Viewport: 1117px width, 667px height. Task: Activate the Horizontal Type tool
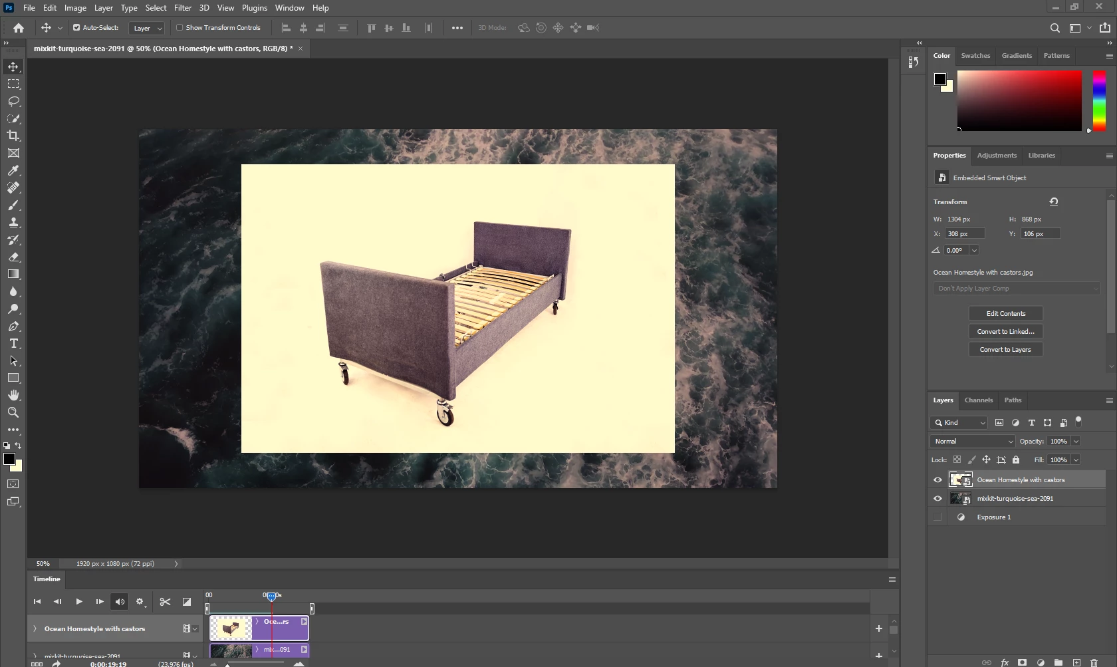click(x=13, y=343)
